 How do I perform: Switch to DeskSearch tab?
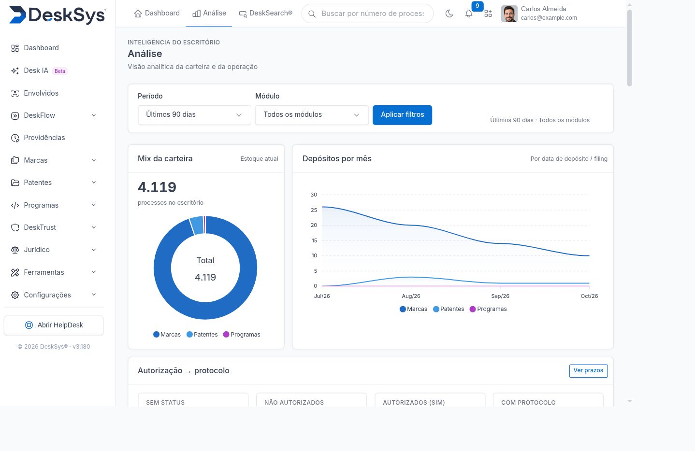pyautogui.click(x=265, y=13)
